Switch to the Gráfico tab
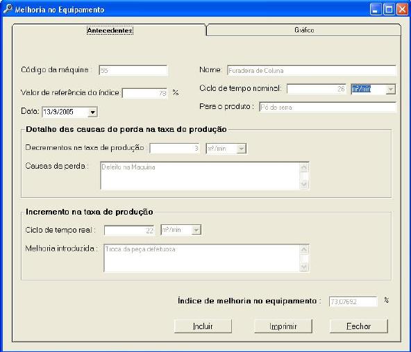Image resolution: width=411 pixels, height=352 pixels. pyautogui.click(x=304, y=30)
